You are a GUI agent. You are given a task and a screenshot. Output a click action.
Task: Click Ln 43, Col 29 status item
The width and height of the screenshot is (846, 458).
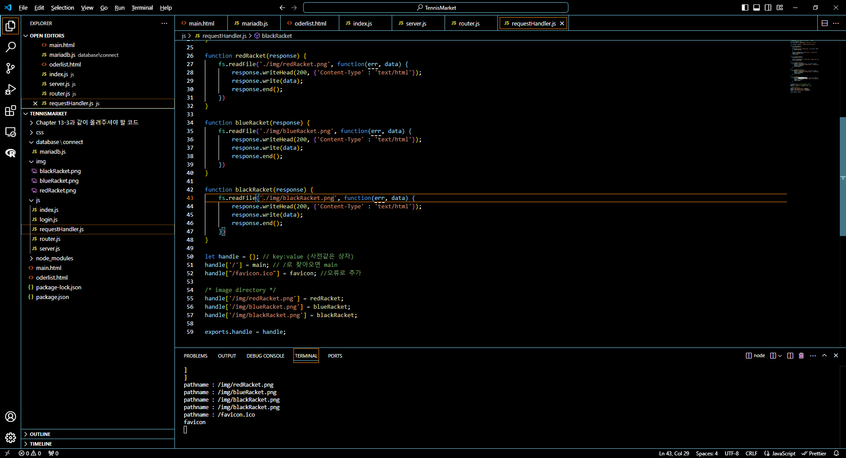[674, 453]
